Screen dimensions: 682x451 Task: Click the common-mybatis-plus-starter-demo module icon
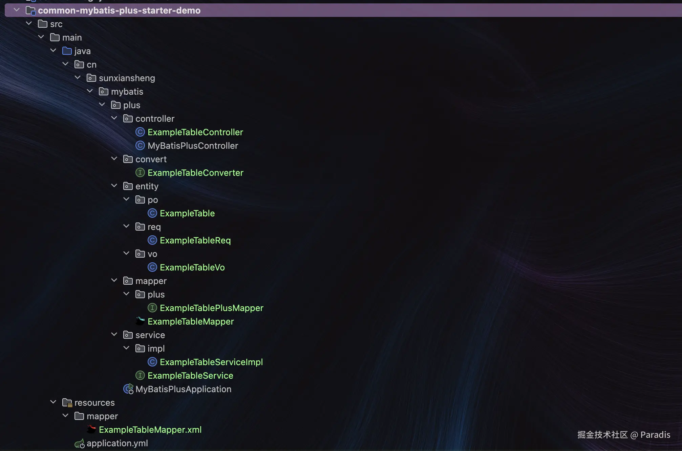(x=30, y=10)
